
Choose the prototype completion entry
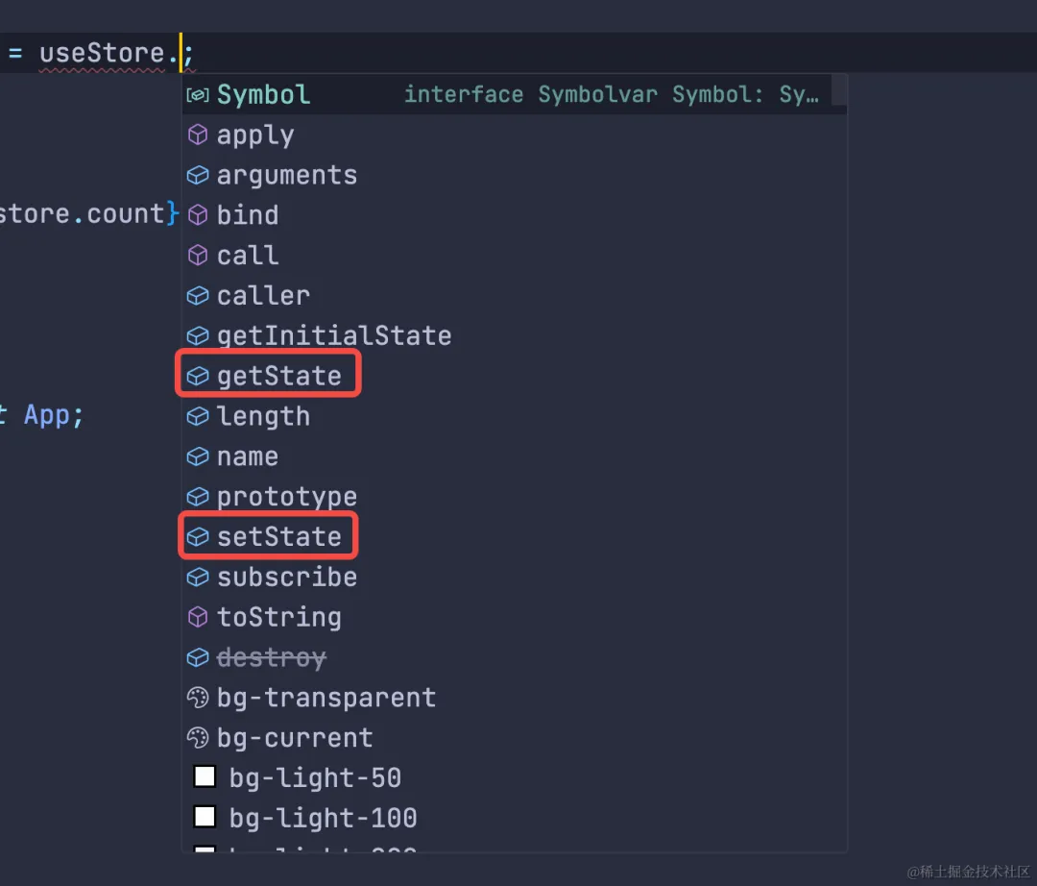(x=286, y=497)
